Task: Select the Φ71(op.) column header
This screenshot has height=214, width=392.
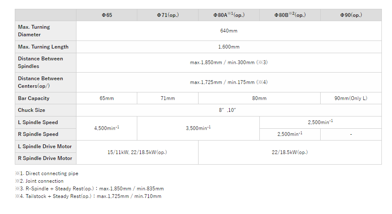Action: [168, 15]
